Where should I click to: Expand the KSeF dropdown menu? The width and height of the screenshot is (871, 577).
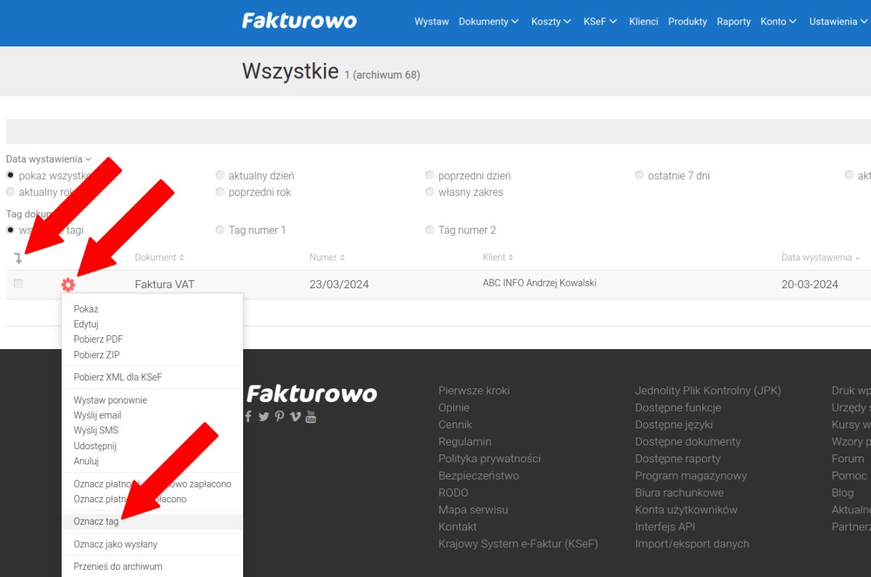click(x=600, y=22)
